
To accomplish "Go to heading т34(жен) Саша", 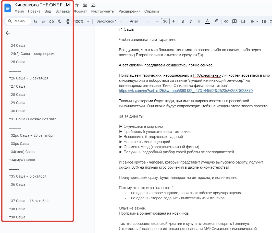I will click(x=22, y=152).
